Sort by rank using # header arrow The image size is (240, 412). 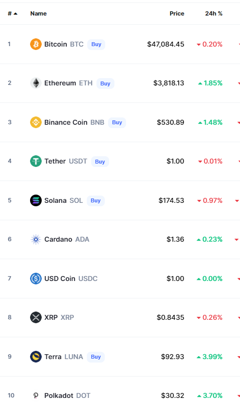pyautogui.click(x=12, y=14)
